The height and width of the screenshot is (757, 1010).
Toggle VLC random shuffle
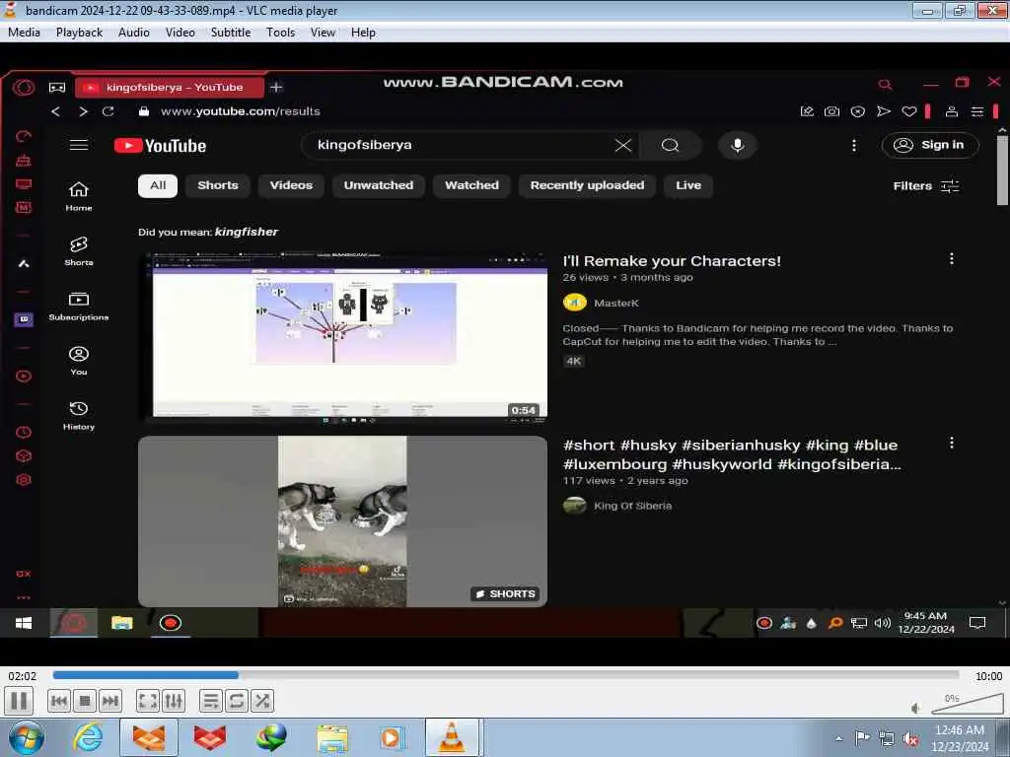262,701
